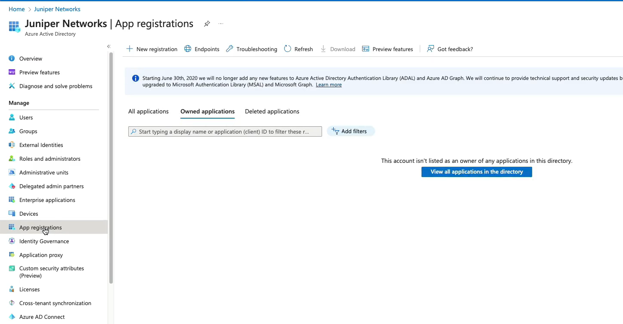Click View all applications in the directory

tap(477, 172)
